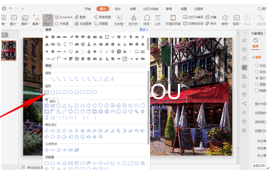The image size is (271, 173).
Task: Choose the straight line shape under 线条
Action: (x=47, y=79)
